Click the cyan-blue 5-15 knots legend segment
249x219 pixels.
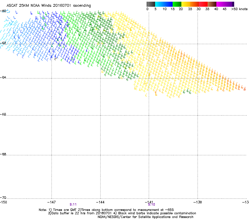[164, 4]
